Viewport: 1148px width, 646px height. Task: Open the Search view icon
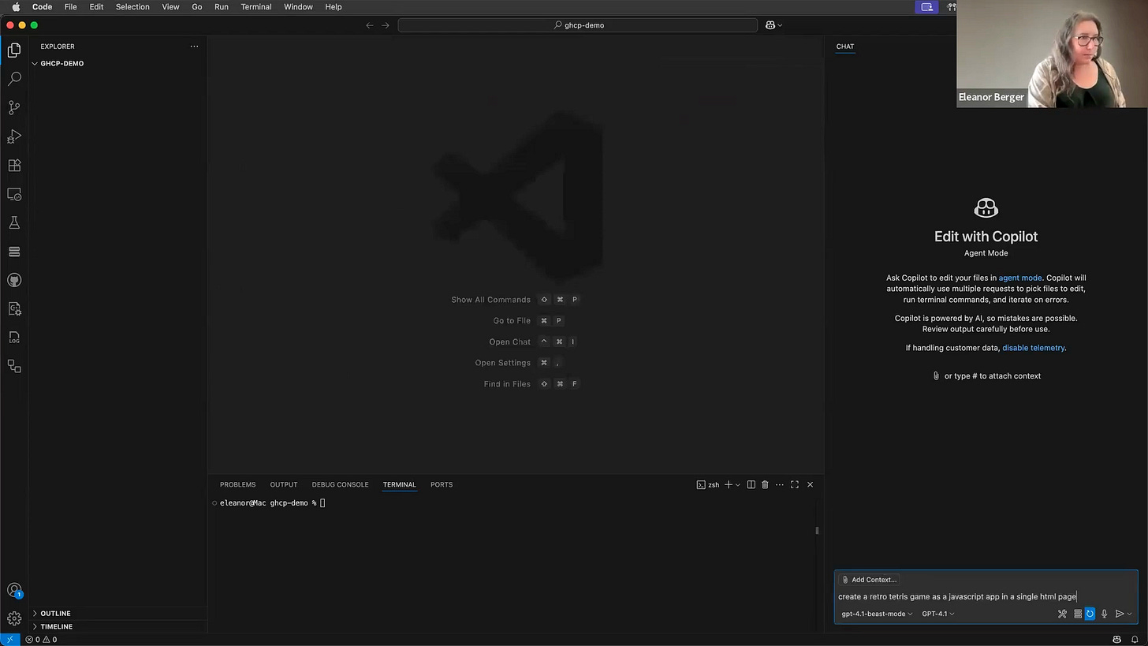click(x=14, y=79)
